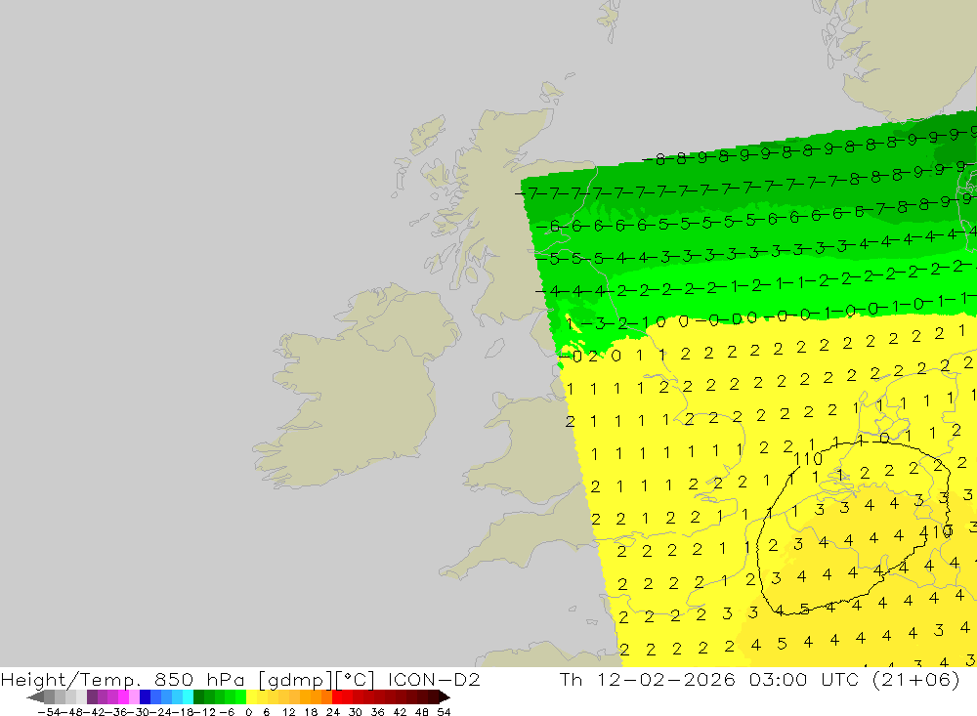Click the '-6' legend scale label
This screenshot has height=716, width=977.
pos(227,712)
